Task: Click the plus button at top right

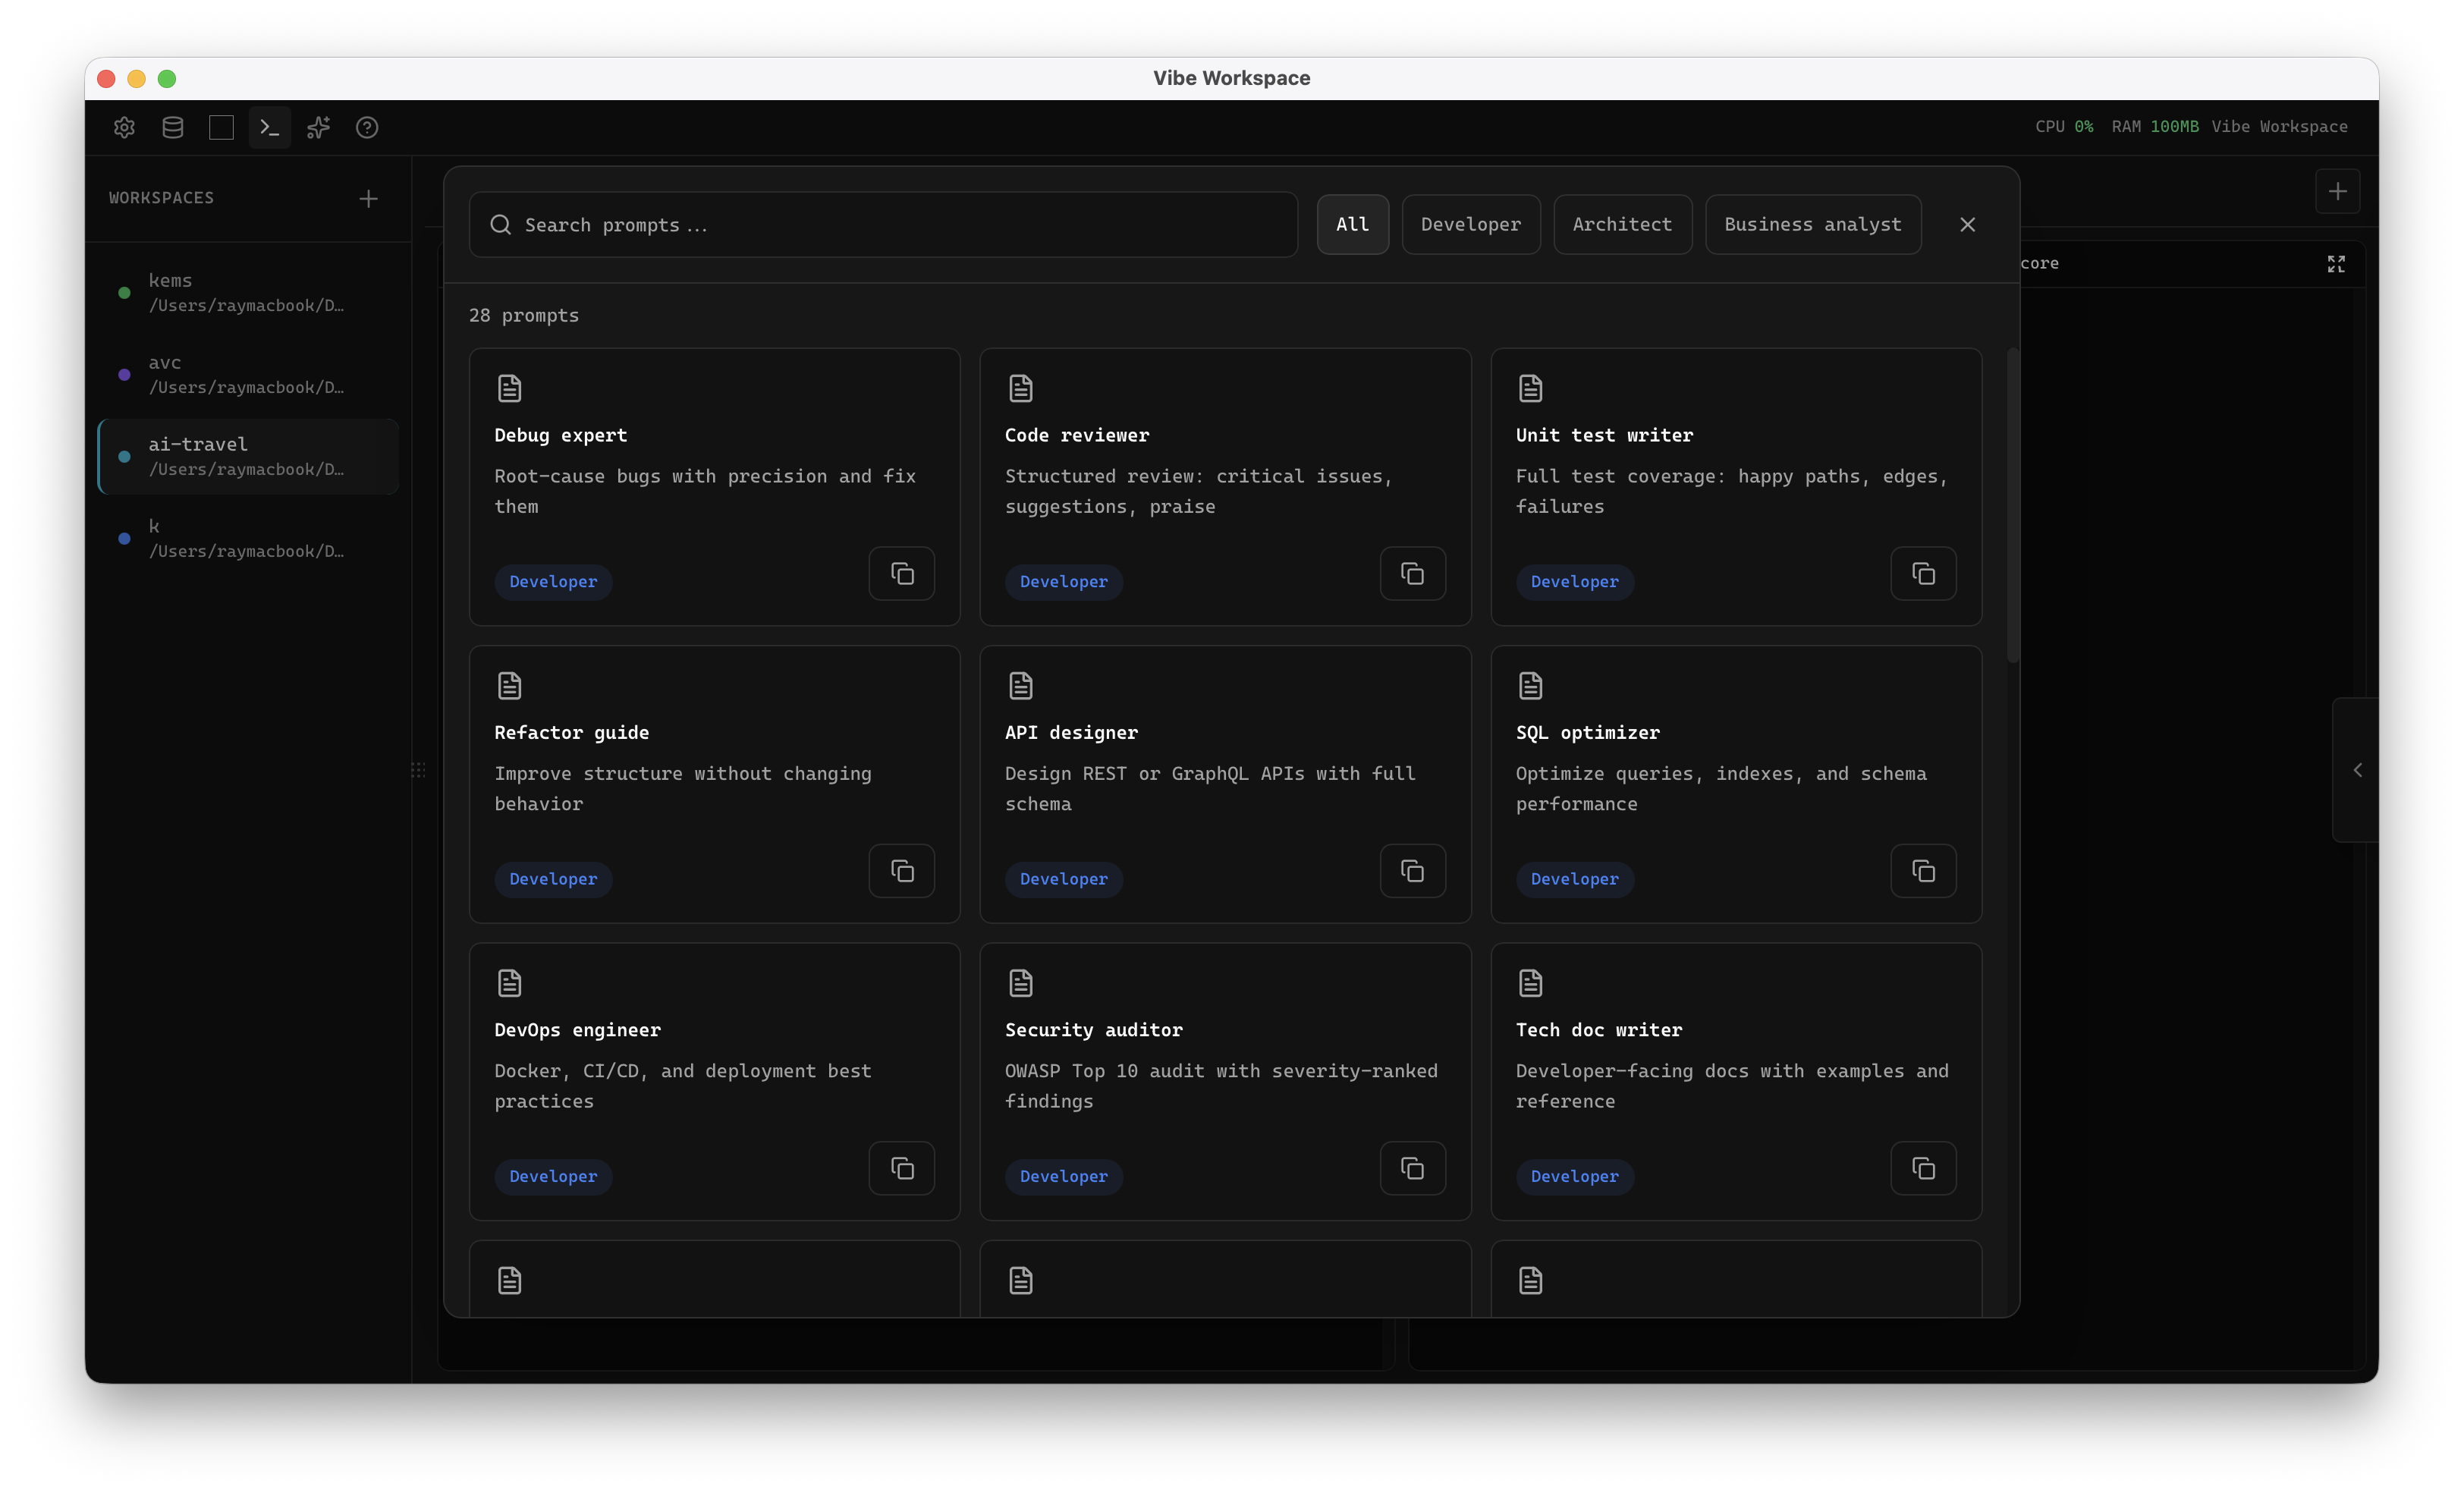Action: (2337, 191)
